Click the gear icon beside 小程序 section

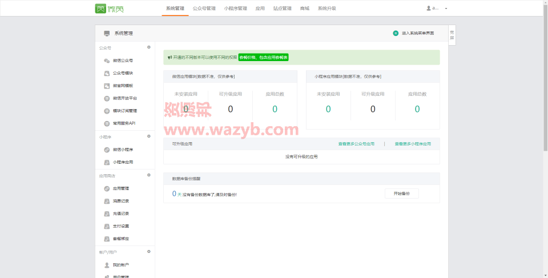149,136
